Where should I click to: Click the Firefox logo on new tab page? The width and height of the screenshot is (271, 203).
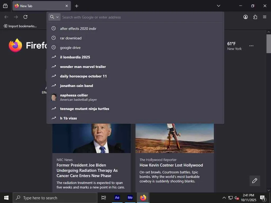[15, 45]
